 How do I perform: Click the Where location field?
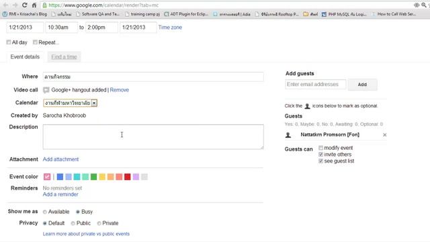(x=153, y=77)
